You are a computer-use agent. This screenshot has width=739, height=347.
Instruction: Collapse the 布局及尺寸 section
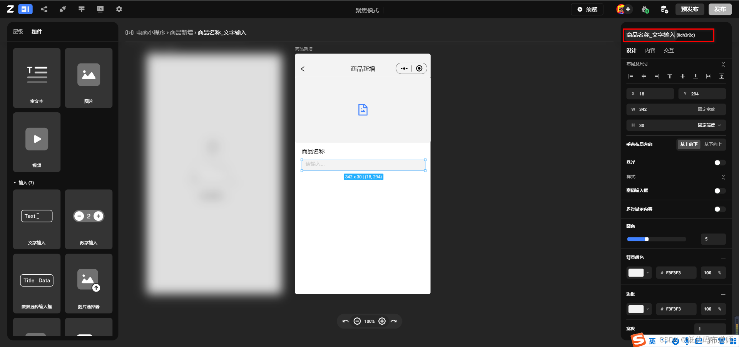click(723, 64)
